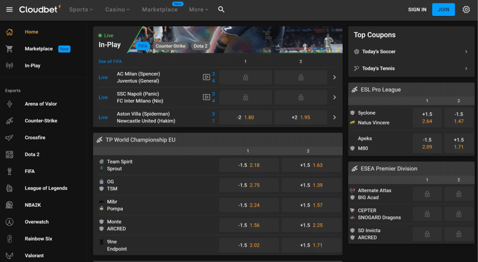This screenshot has height=262, width=478.
Task: Expand the Sports dropdown menu
Action: [81, 10]
